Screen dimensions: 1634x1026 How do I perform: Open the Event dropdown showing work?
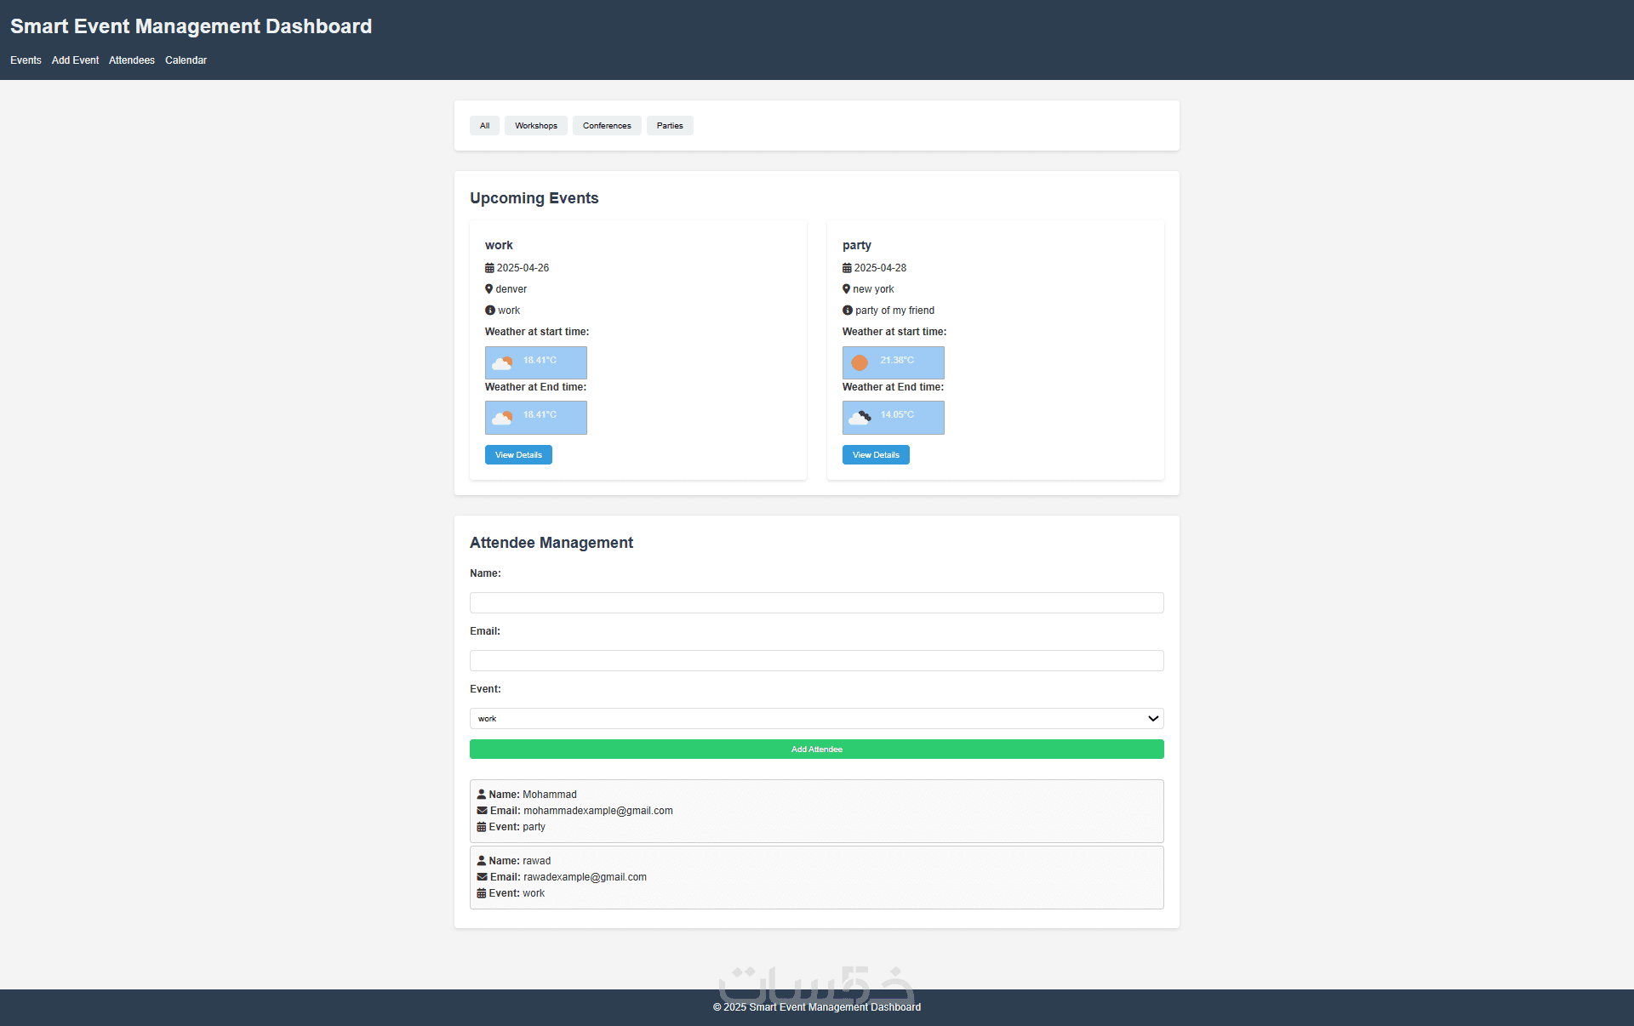coord(816,719)
